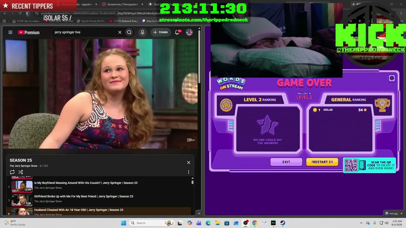Click the General ranking trophy icon
The image size is (406, 228).
tap(382, 105)
